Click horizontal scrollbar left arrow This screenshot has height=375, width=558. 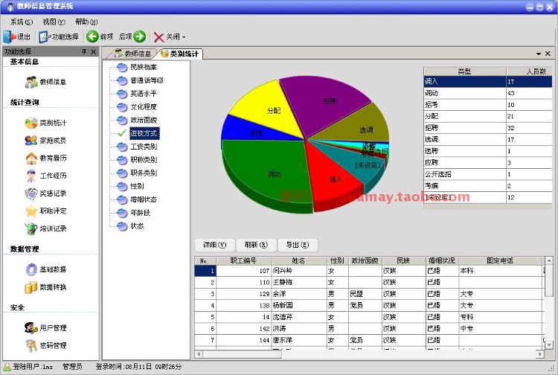click(199, 354)
